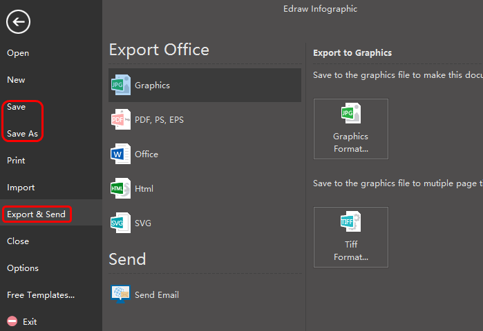
Task: Click the back arrow circle icon
Action: click(x=18, y=22)
